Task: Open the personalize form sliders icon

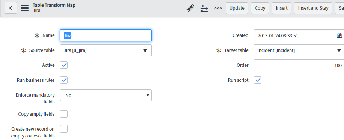Action: (204, 8)
